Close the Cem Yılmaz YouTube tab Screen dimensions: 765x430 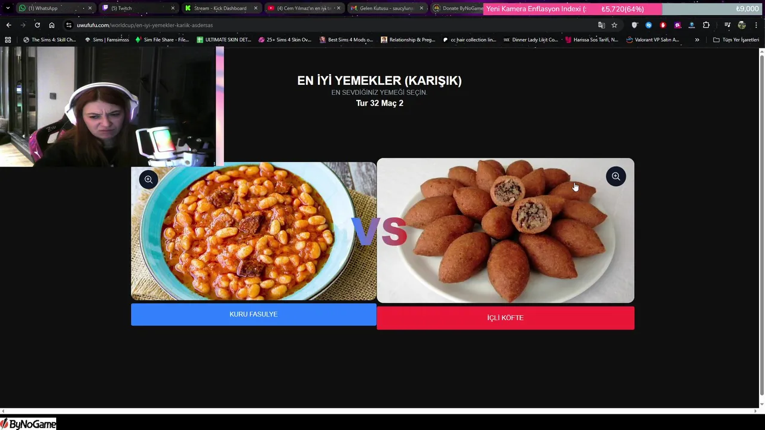(339, 8)
